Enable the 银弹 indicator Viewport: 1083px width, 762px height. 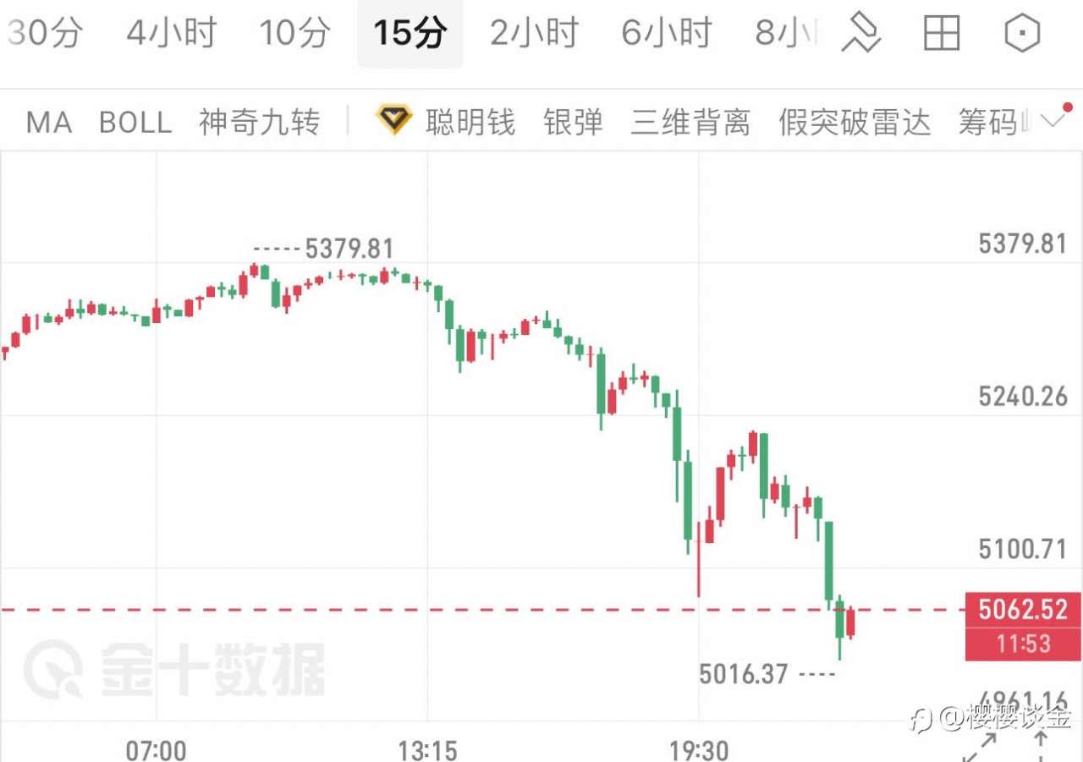[574, 123]
